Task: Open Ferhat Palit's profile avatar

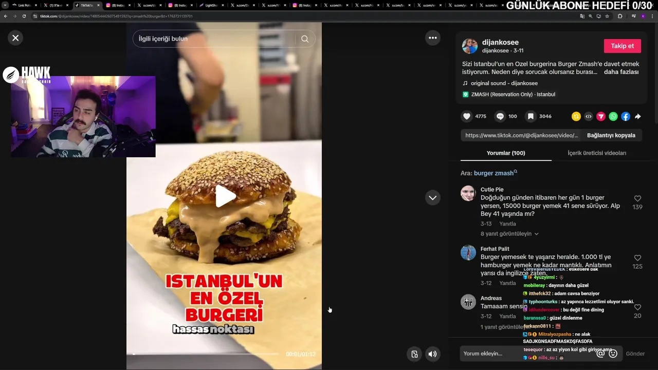Action: (468, 253)
